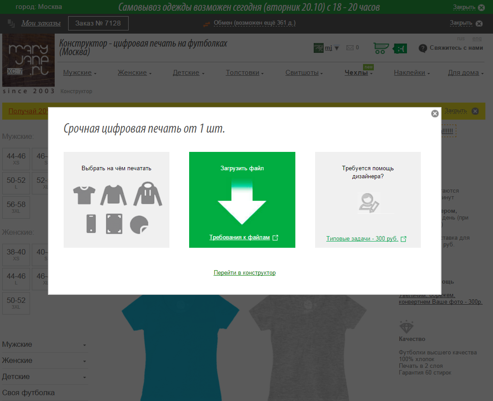Switch site language to eng
This screenshot has width=493, height=401.
[x=477, y=39]
